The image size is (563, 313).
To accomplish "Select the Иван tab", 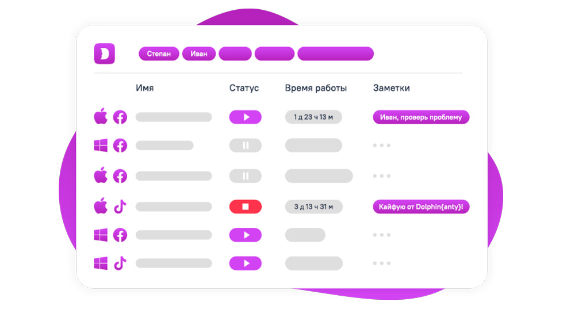I will coord(199,54).
